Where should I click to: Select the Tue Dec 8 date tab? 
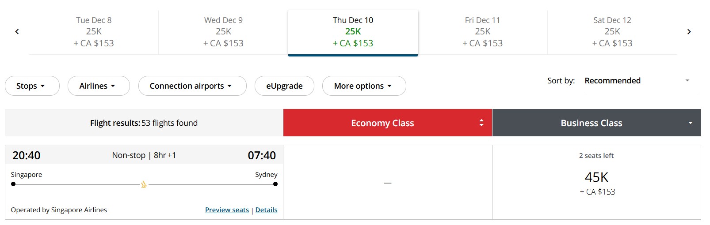pos(94,32)
